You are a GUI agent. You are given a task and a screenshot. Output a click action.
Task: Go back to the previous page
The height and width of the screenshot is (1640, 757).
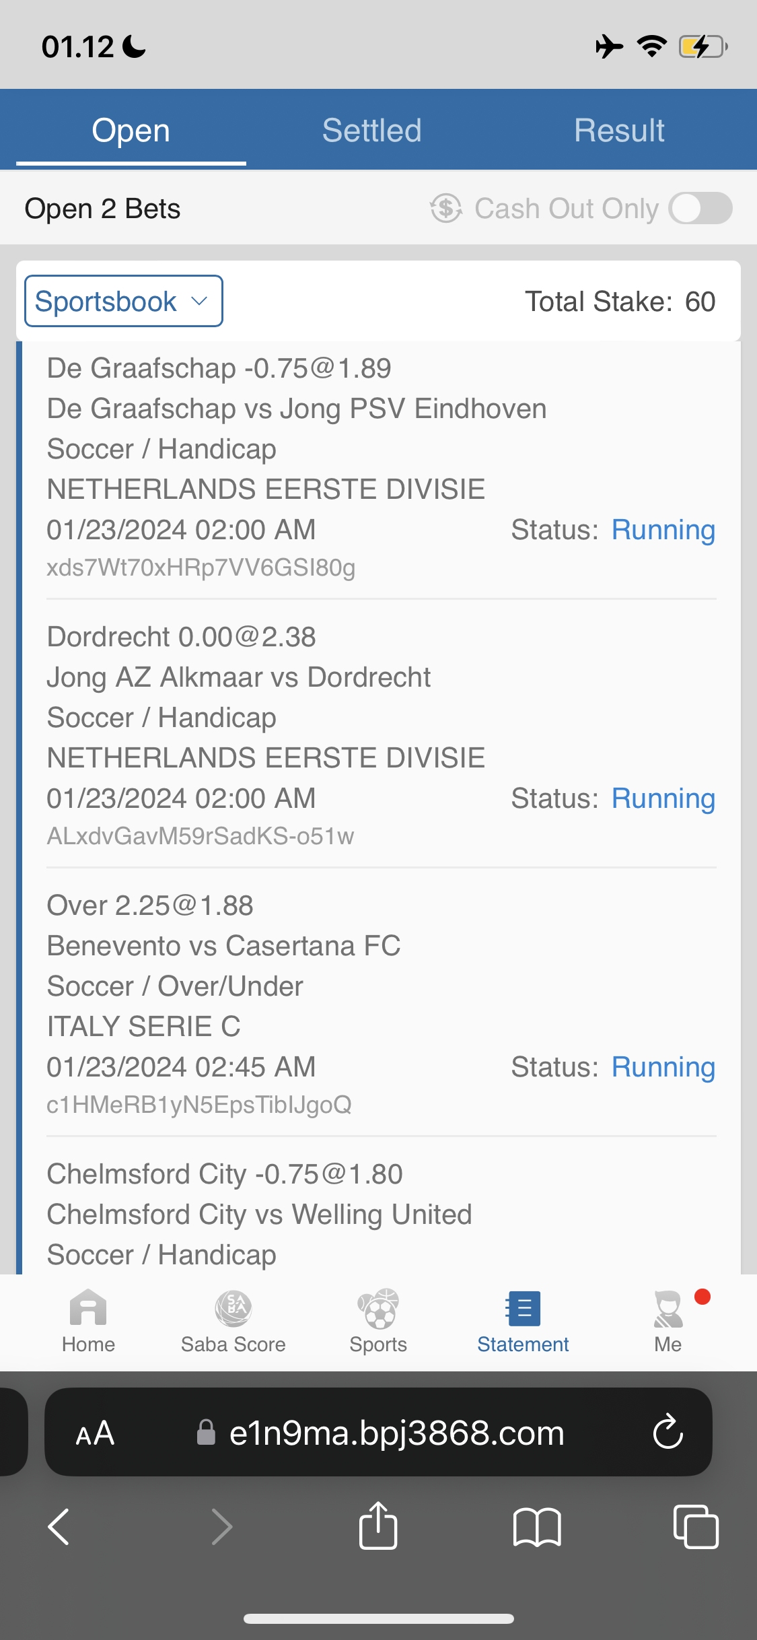59,1526
